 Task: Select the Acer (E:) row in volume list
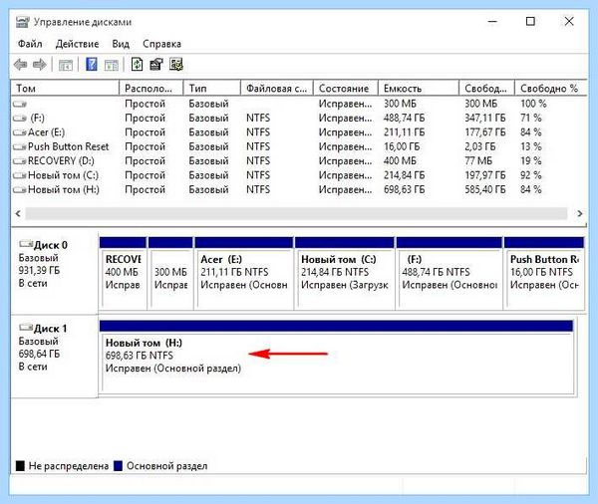click(x=299, y=132)
